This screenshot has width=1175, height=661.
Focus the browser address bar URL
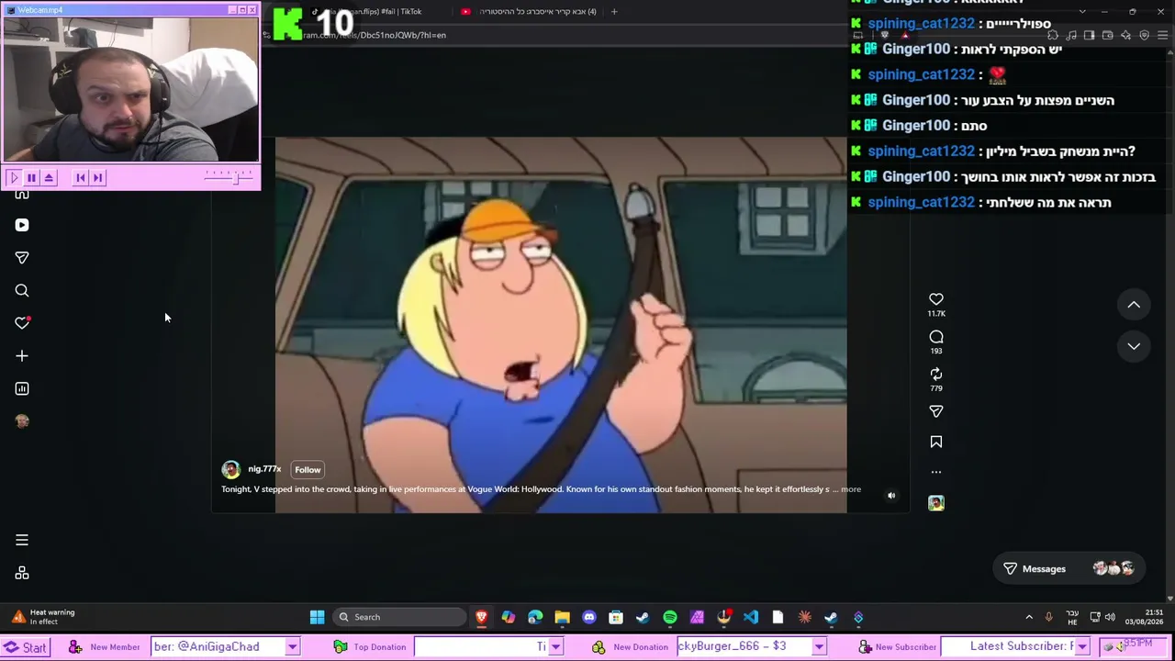coord(375,35)
